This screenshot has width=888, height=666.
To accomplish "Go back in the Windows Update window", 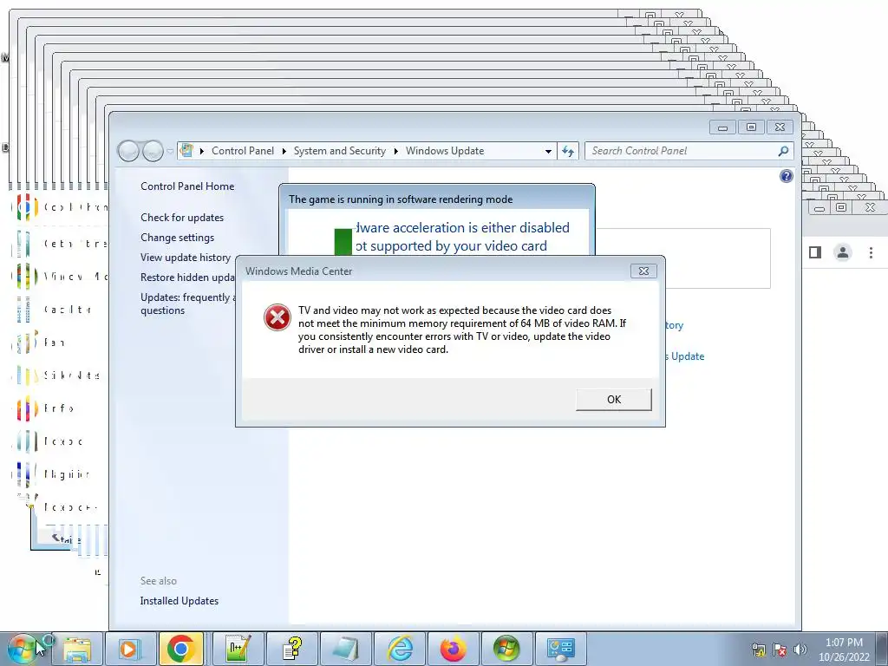I will point(128,151).
